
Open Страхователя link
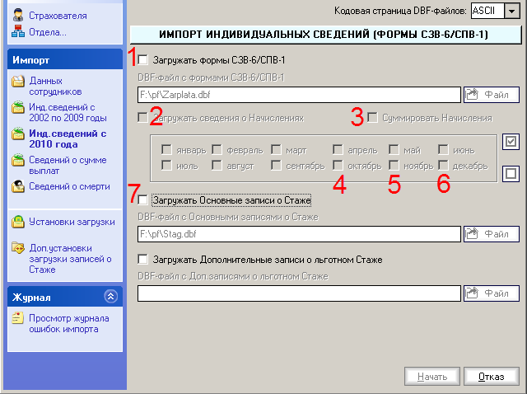(58, 16)
